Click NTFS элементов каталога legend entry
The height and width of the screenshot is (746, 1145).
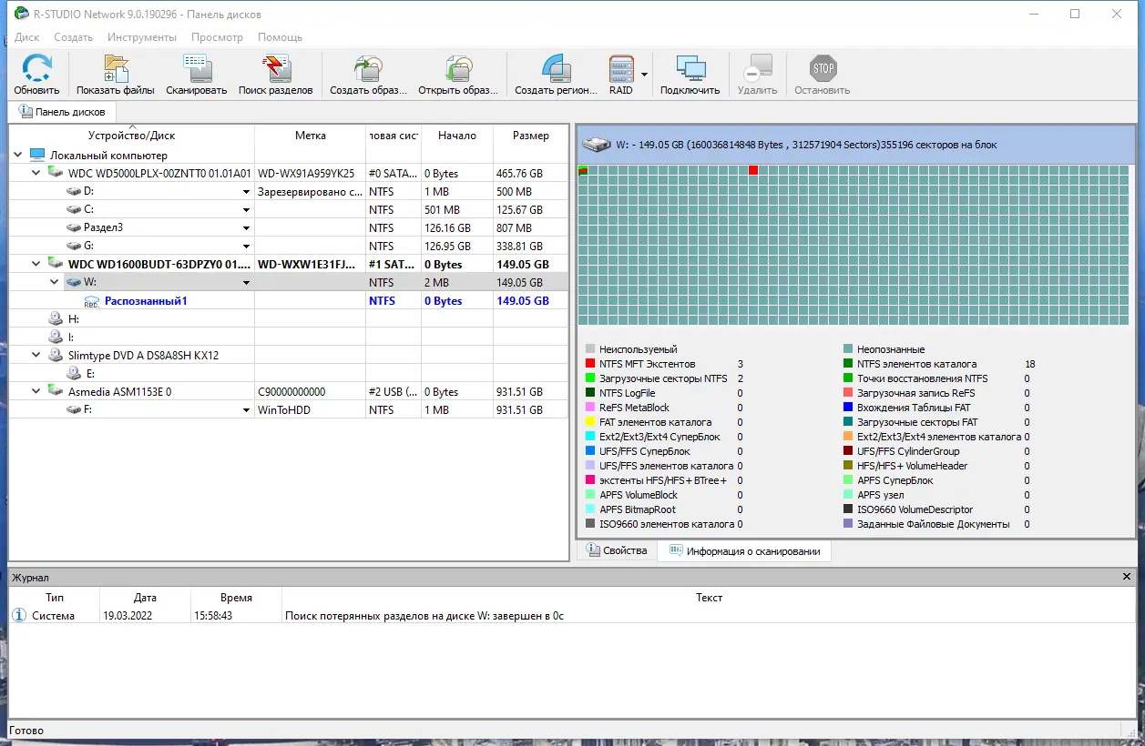click(916, 364)
